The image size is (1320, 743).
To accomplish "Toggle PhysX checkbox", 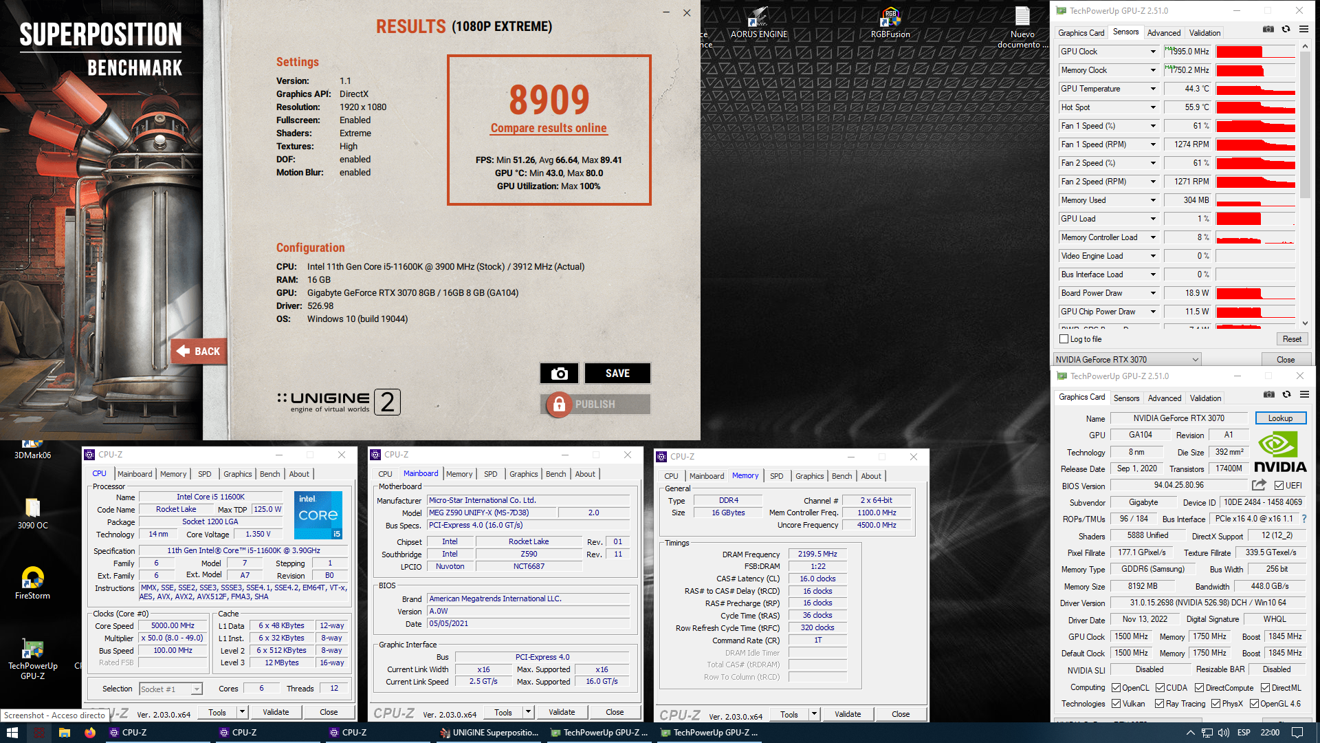I will (x=1215, y=704).
